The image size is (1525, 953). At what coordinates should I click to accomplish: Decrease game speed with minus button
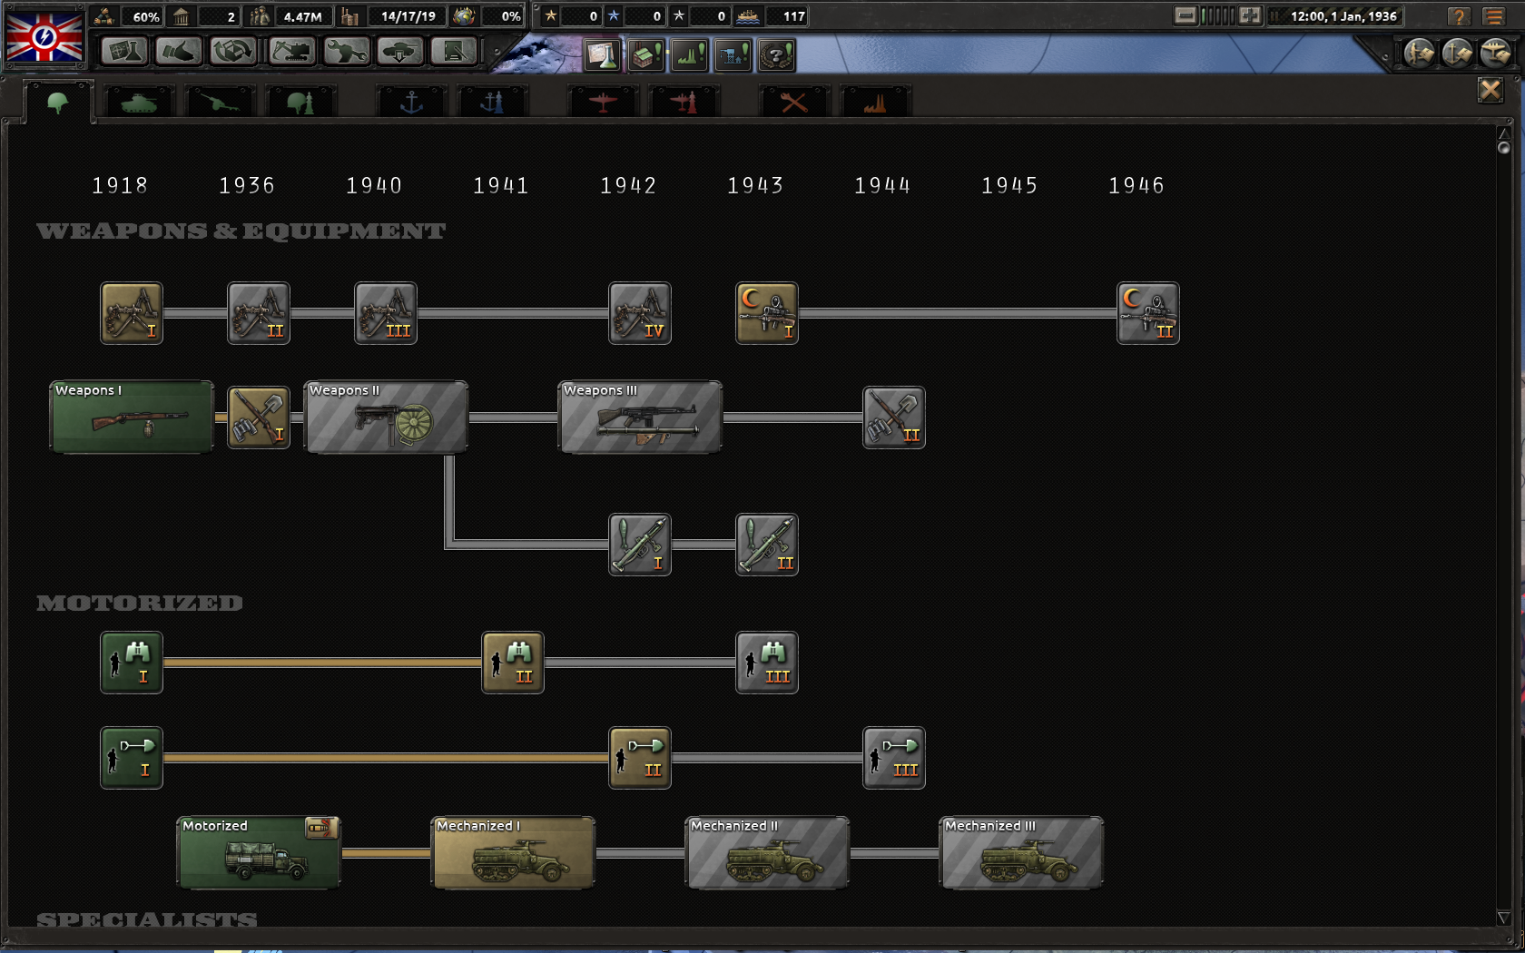(x=1186, y=15)
